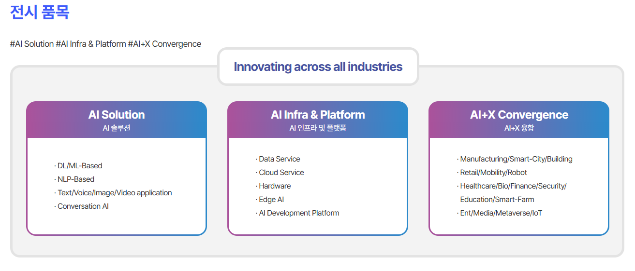Select the 'Data Service' list item
The width and height of the screenshot is (635, 271).
click(x=278, y=159)
